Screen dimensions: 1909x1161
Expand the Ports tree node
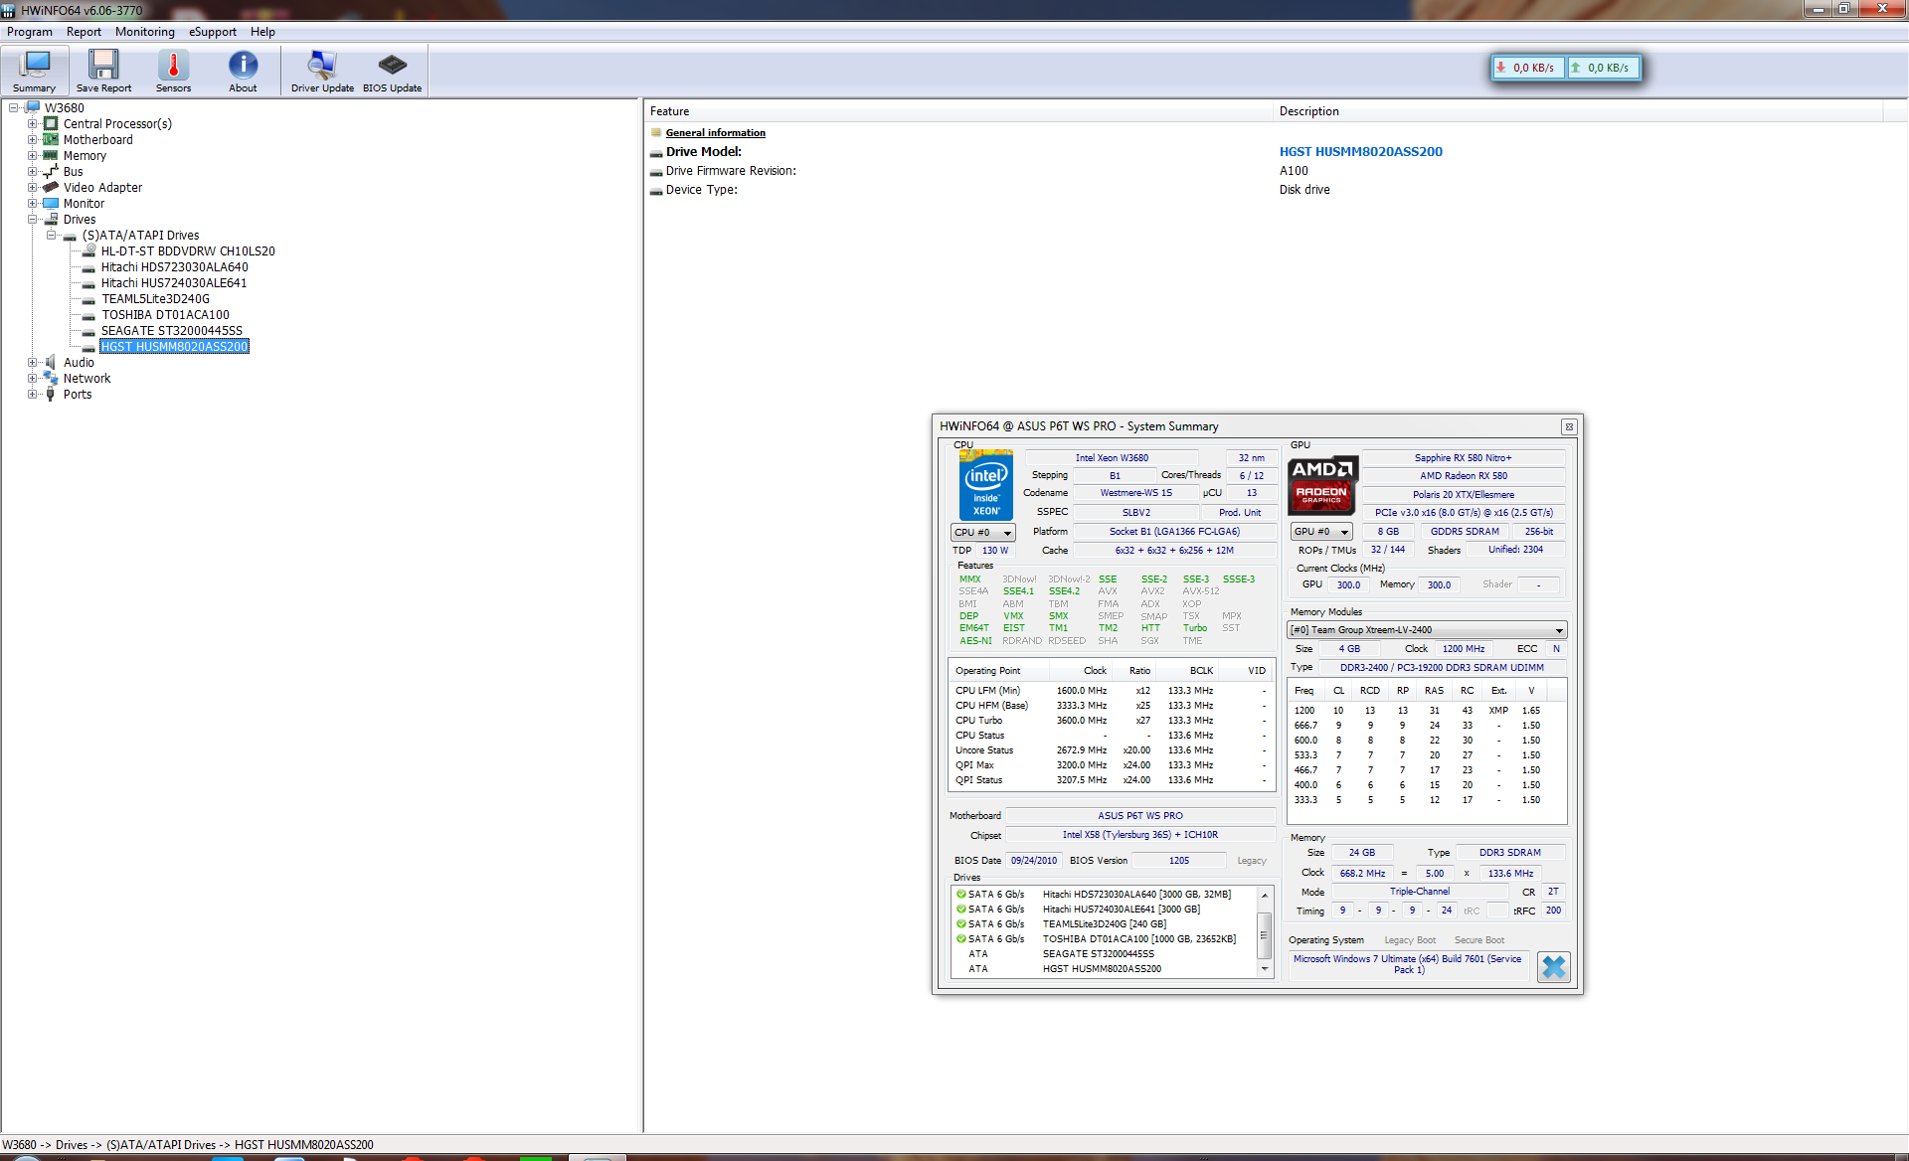33,394
